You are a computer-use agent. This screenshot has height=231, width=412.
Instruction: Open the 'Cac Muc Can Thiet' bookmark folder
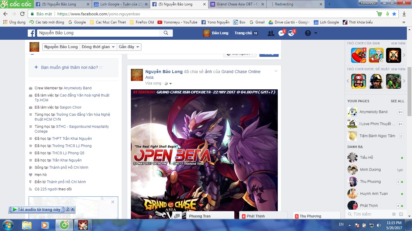[108, 22]
